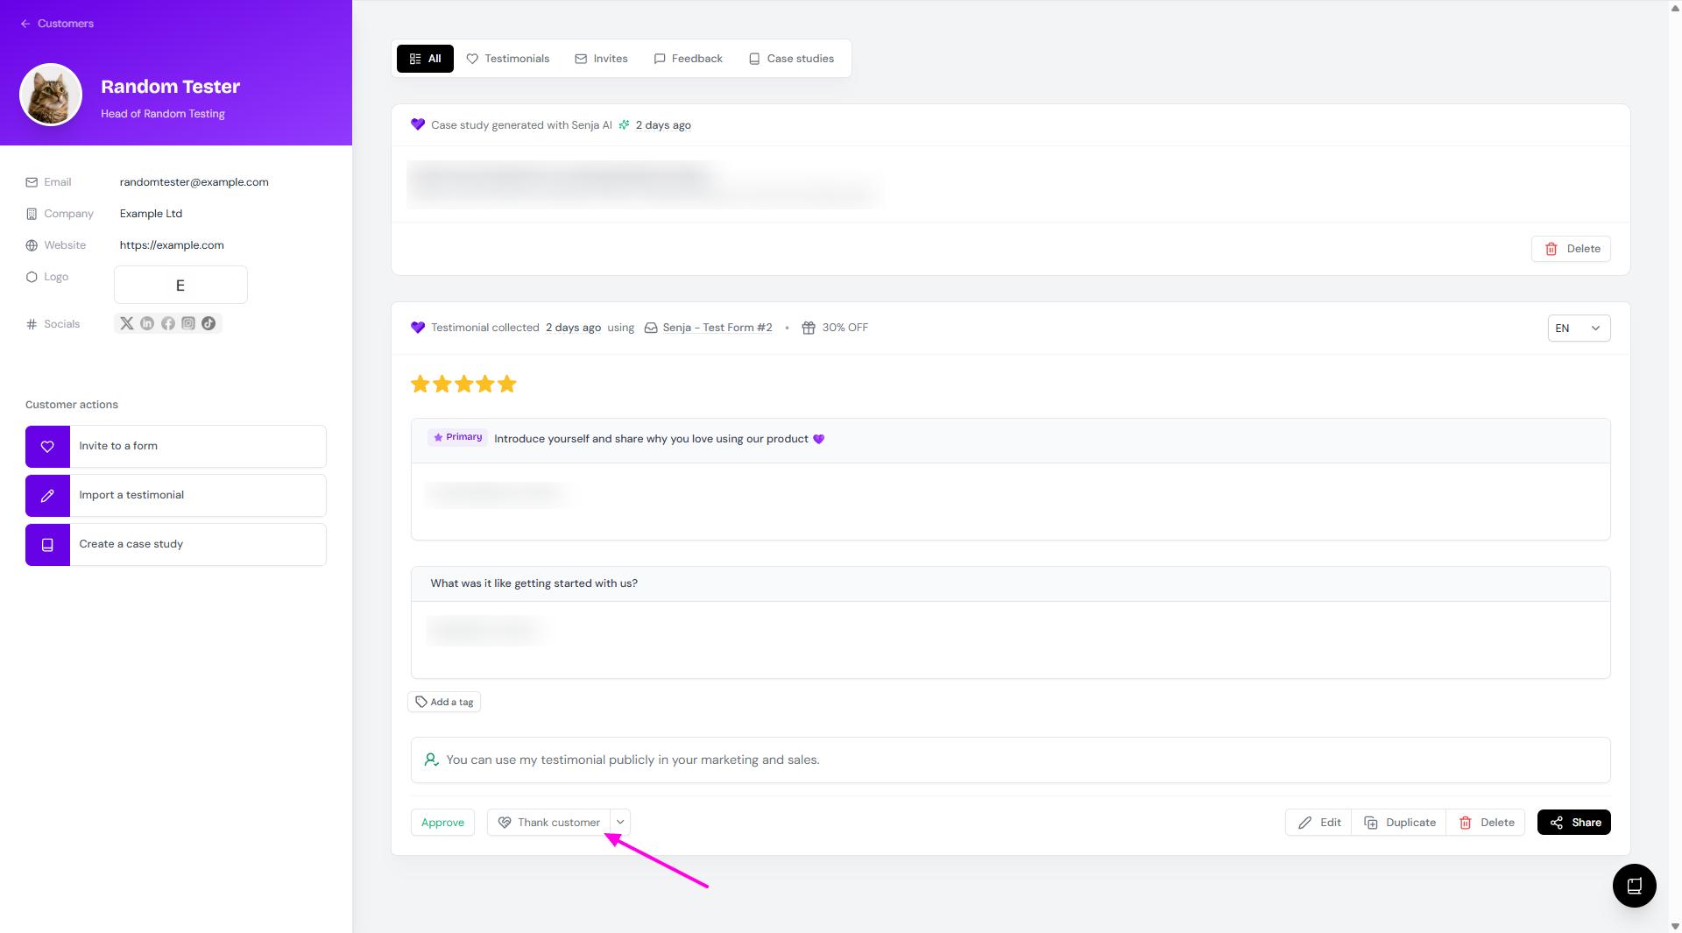
Task: Approve the testimonial
Action: click(442, 823)
